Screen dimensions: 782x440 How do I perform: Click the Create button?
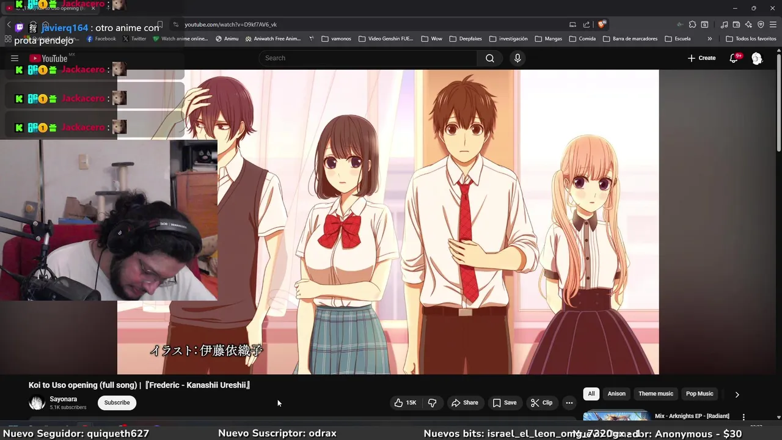coord(701,58)
